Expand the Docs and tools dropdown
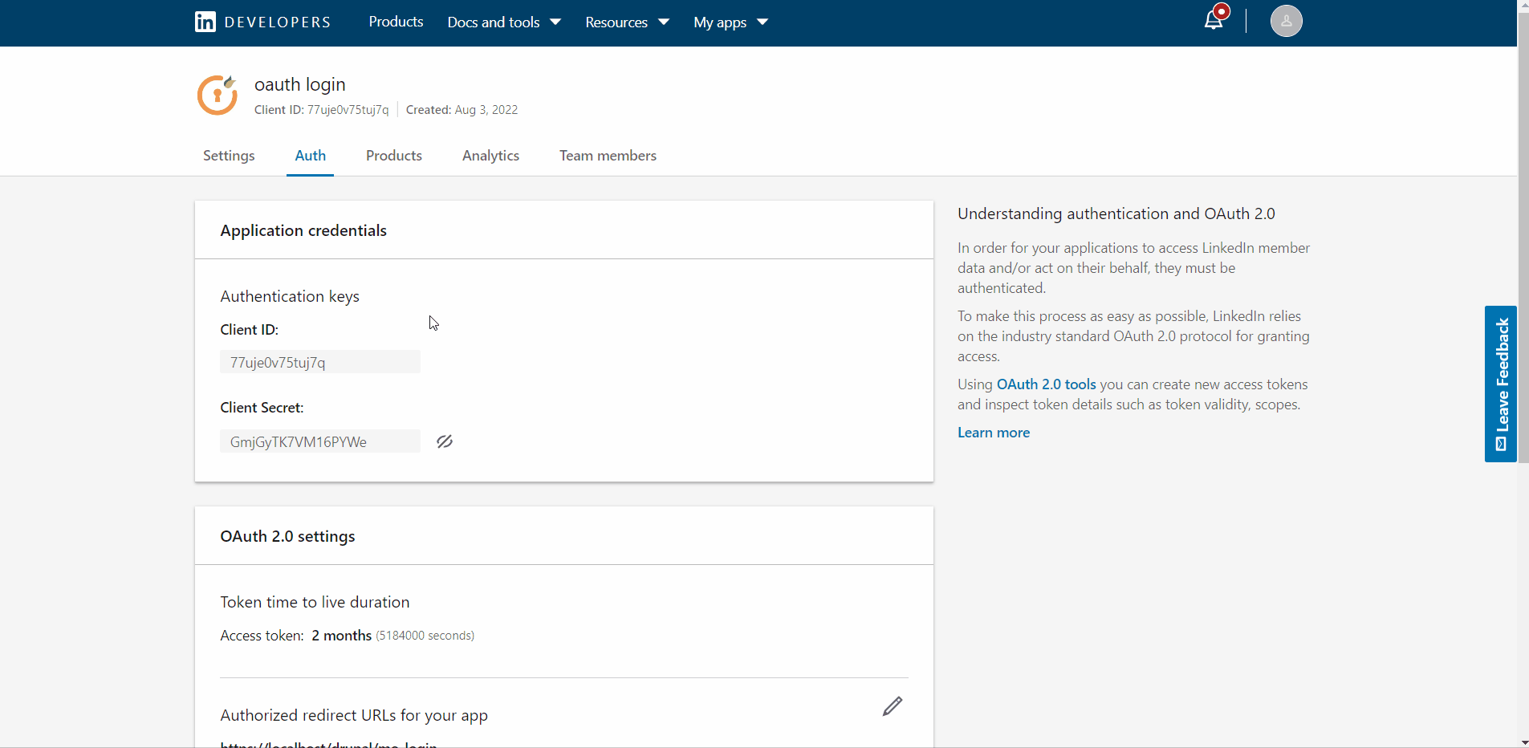Image resolution: width=1529 pixels, height=748 pixels. tap(502, 22)
